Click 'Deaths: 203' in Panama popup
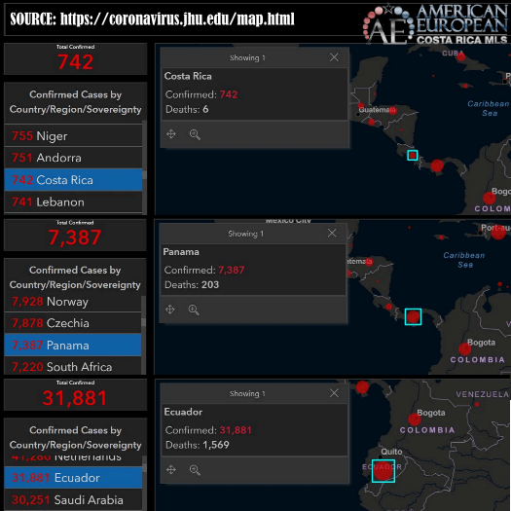The height and width of the screenshot is (511, 511). (x=192, y=285)
